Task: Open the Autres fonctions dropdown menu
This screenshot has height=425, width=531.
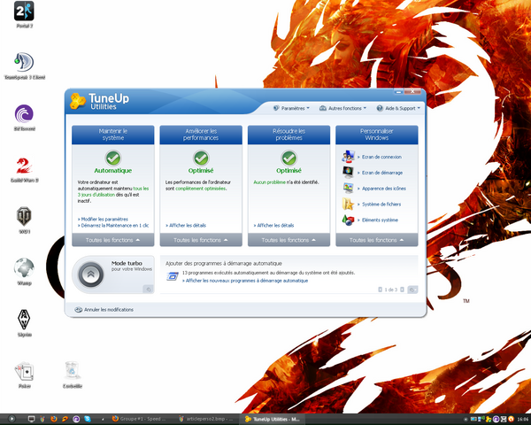Action: tap(342, 108)
